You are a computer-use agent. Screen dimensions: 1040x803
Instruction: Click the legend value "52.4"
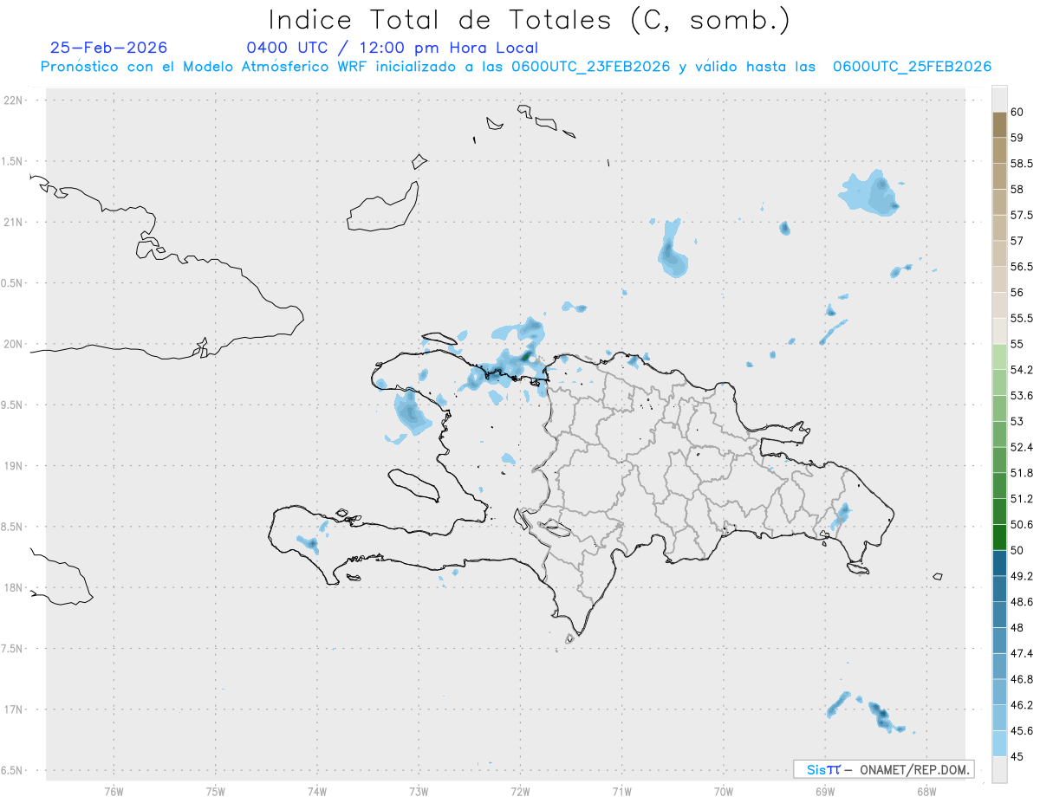1022,447
